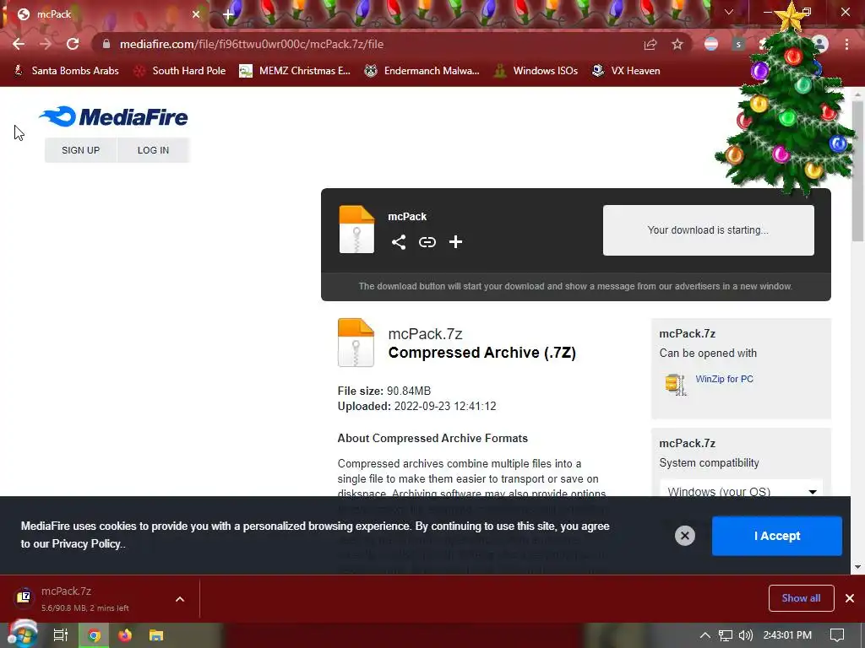Click Show all downloads

point(801,598)
